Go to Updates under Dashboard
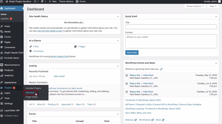The height and width of the screenshot is (124, 222). [6, 19]
